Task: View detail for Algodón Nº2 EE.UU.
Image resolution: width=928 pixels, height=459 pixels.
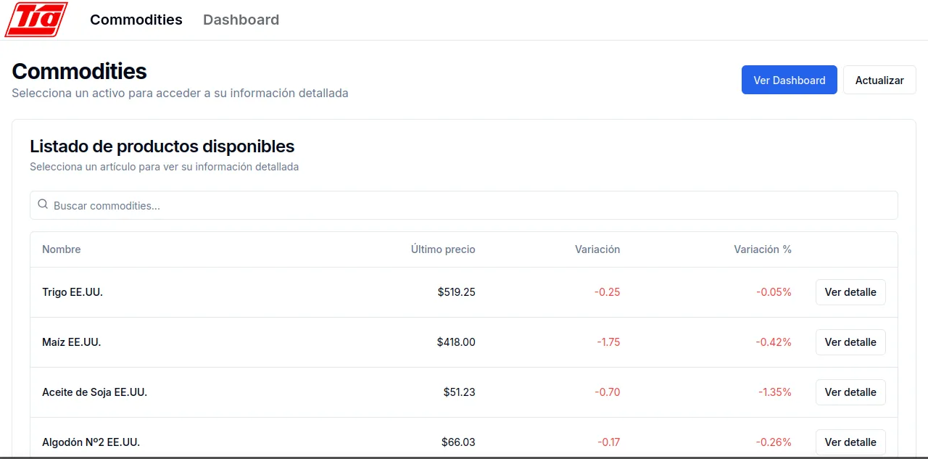Action: (x=850, y=442)
